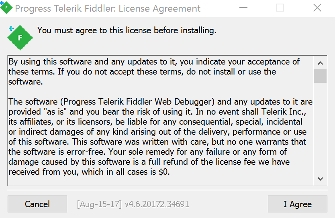Click the '[Aug-15-17]' build date text
The height and width of the screenshot is (218, 335).
99,204
